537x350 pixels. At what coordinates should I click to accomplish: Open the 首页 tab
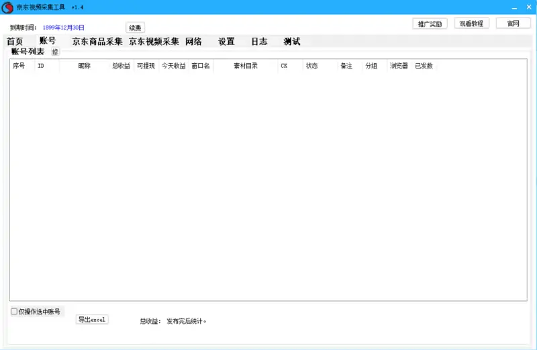[15, 42]
